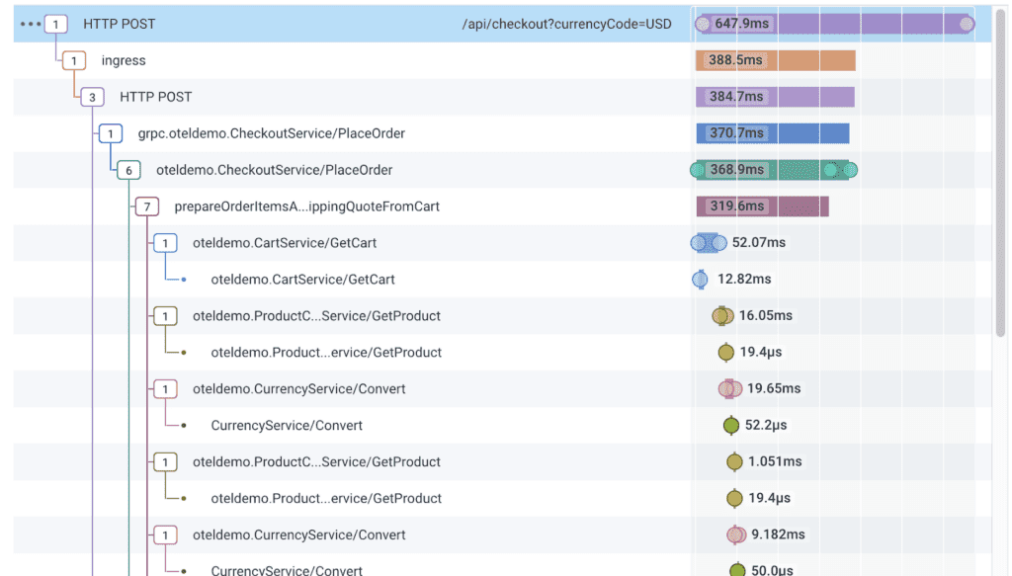Click the olive span marker beside 16.05ms
This screenshot has height=576, width=1012.
pyautogui.click(x=722, y=316)
